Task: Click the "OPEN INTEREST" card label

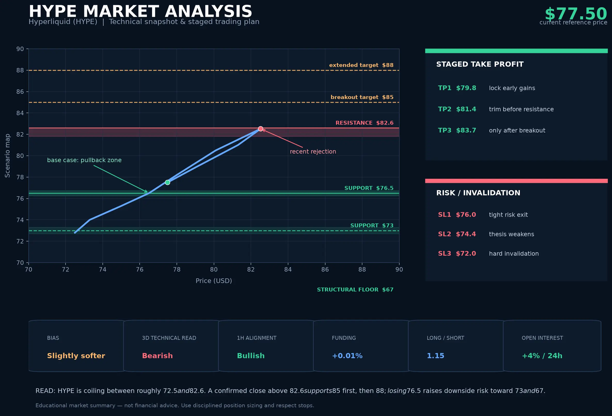Action: (x=543, y=338)
